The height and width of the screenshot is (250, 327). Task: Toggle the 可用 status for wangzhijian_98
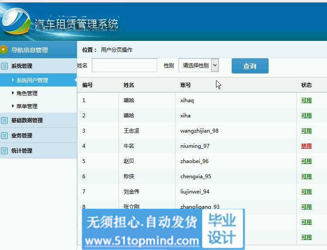point(306,131)
